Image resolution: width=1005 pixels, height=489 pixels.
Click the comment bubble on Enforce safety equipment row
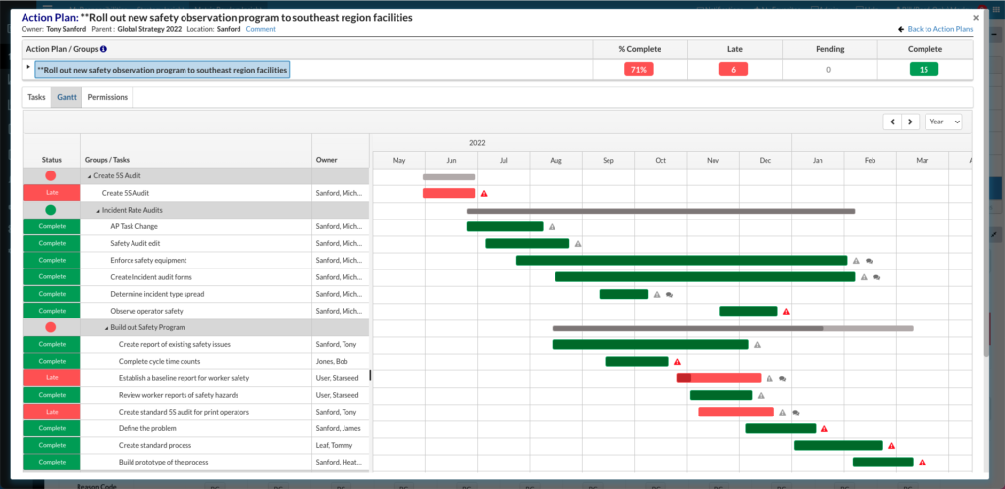coord(870,261)
